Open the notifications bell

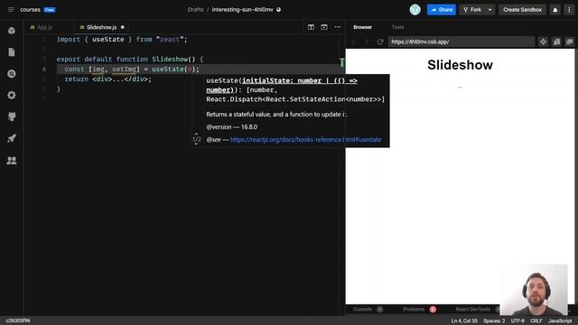point(555,10)
